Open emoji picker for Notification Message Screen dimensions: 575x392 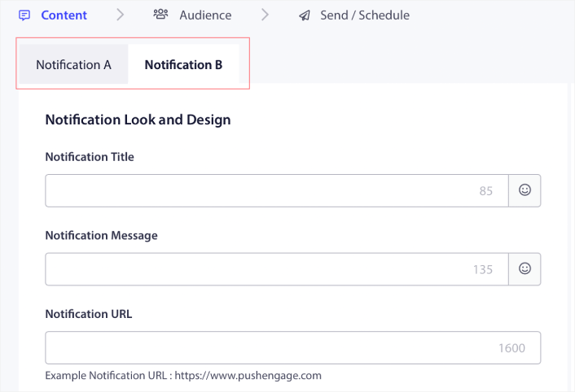pyautogui.click(x=525, y=268)
